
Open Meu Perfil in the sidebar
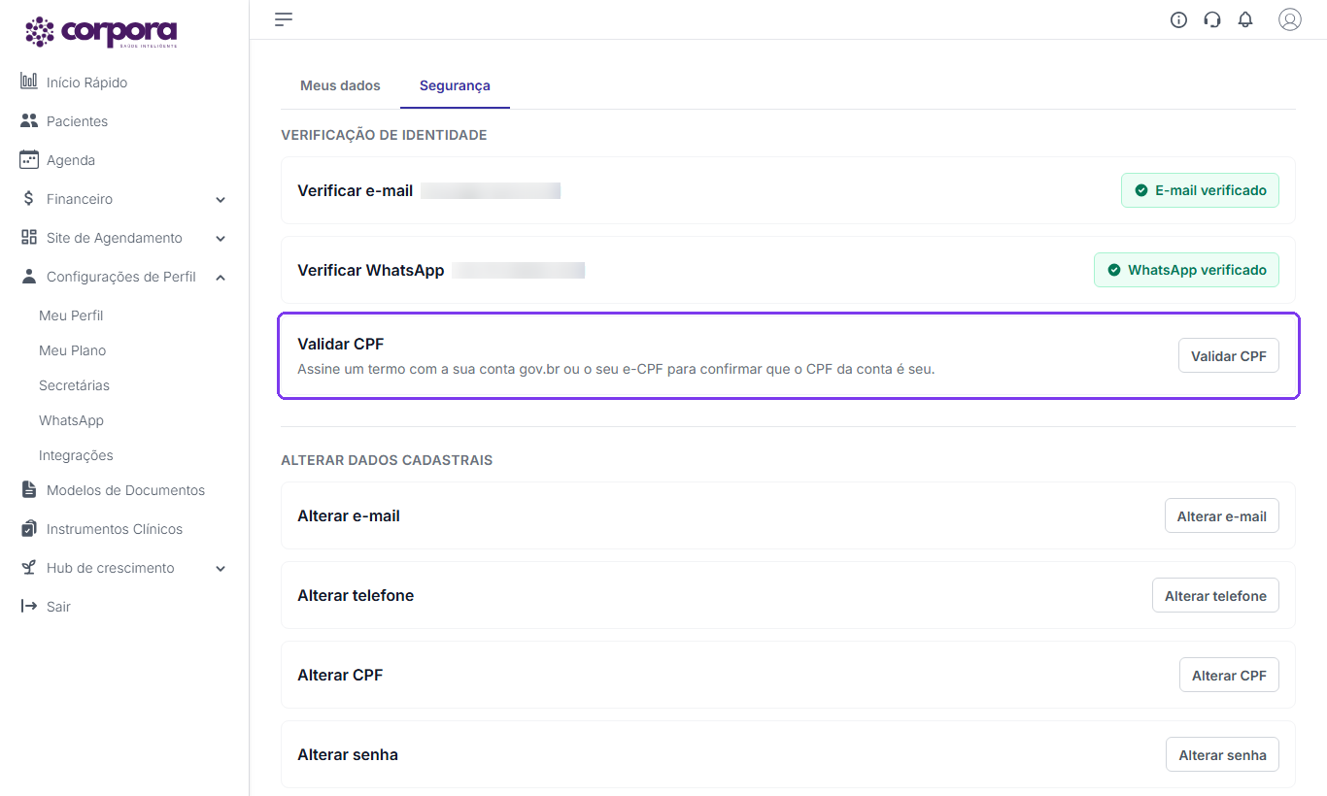tap(71, 315)
